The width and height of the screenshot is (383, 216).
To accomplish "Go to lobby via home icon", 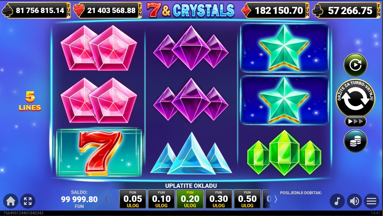I will pos(11,201).
